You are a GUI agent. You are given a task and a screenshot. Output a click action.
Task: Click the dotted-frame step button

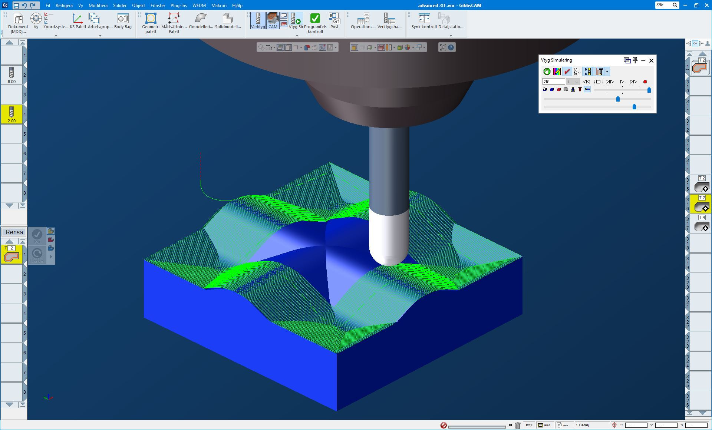click(599, 82)
